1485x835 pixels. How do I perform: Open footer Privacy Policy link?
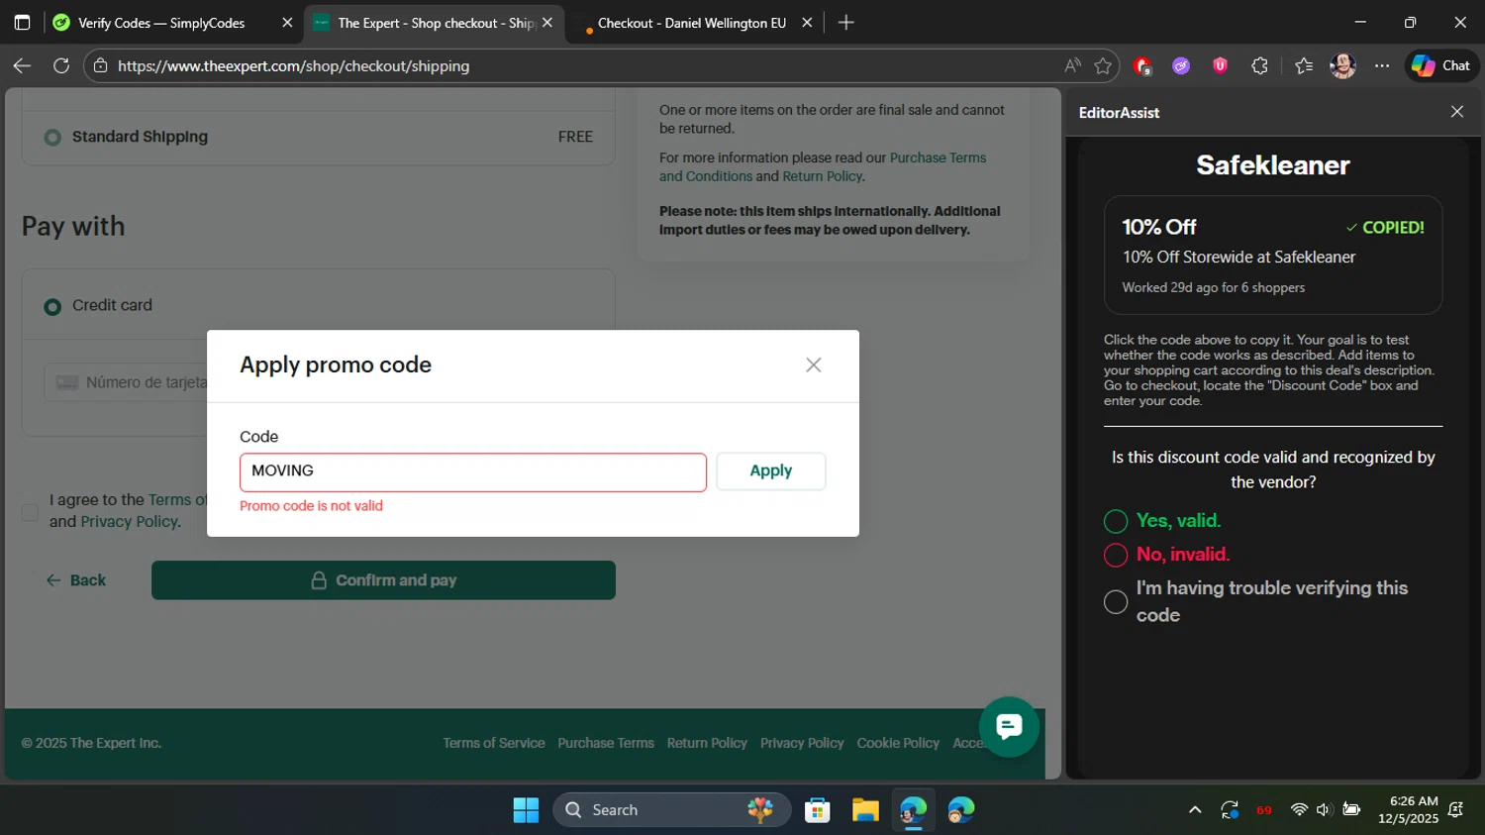point(802,743)
